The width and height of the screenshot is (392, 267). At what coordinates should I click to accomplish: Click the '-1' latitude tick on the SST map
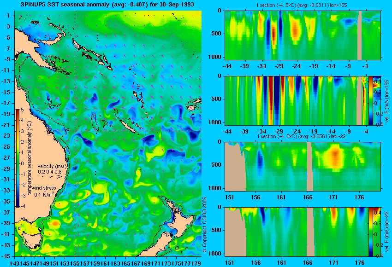point(7,16)
